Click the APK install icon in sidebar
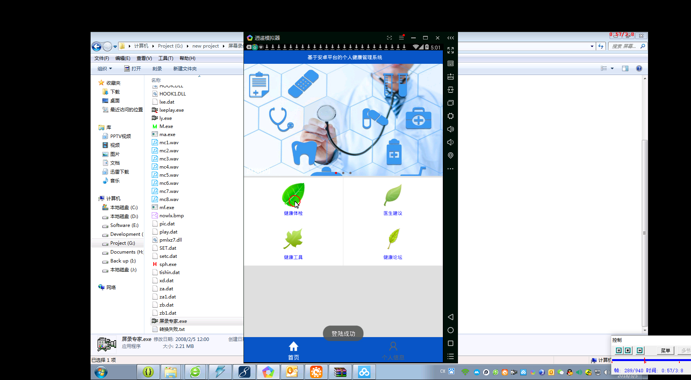This screenshot has width=691, height=380. (x=451, y=77)
